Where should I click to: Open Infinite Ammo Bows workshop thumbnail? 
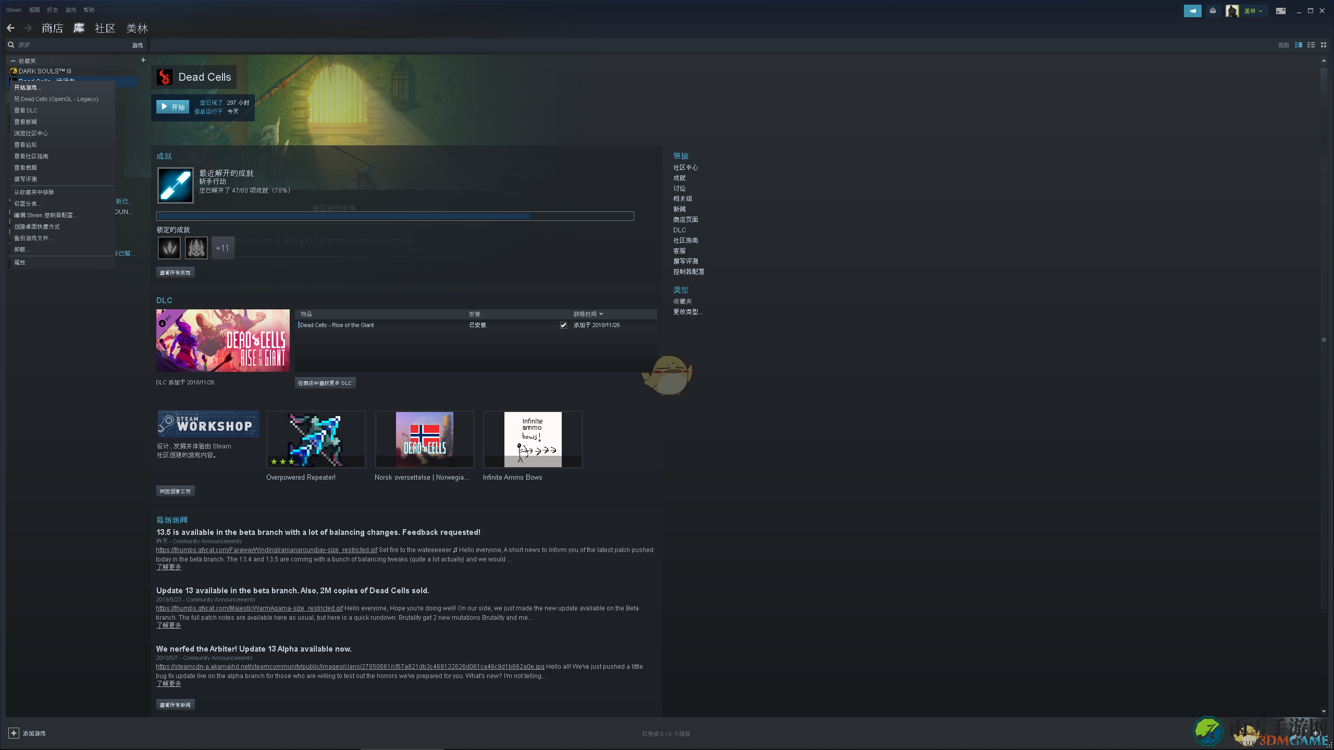[533, 439]
